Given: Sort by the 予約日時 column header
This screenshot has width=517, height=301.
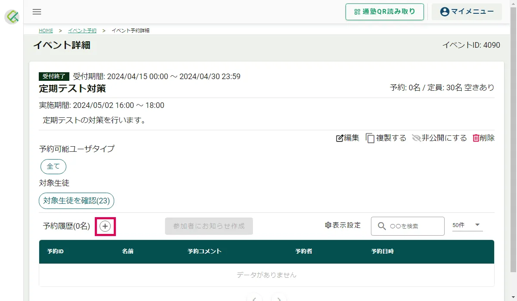Looking at the screenshot, I should pyautogui.click(x=383, y=251).
